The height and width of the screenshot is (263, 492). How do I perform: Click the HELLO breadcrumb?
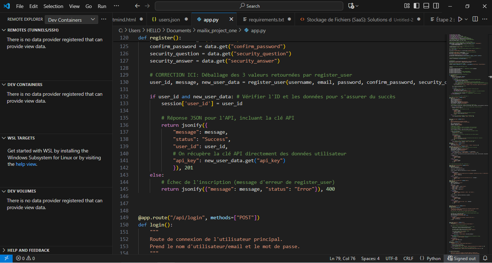[154, 30]
